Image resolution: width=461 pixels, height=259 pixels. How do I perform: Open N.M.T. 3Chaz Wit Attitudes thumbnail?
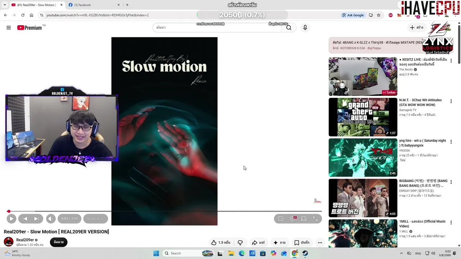point(363,117)
